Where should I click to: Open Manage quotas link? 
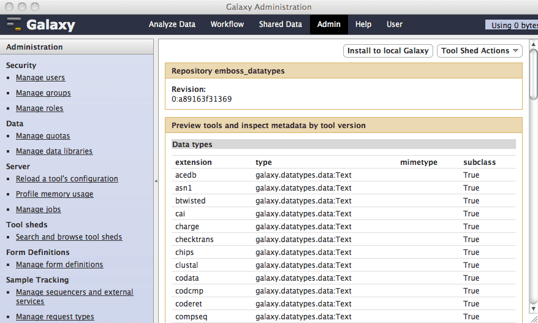[43, 136]
